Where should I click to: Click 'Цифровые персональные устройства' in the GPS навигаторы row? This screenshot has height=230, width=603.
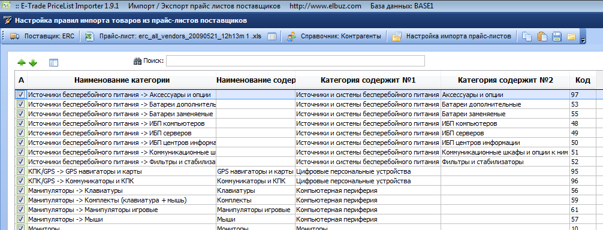(368, 171)
